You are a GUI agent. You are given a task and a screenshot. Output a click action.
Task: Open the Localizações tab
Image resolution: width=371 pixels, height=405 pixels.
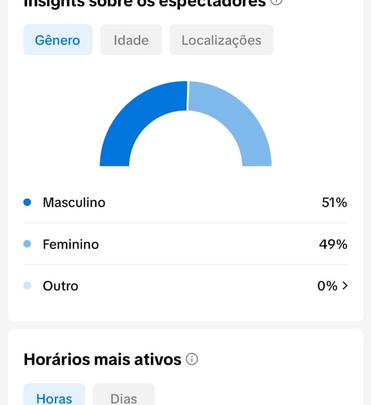click(x=221, y=40)
